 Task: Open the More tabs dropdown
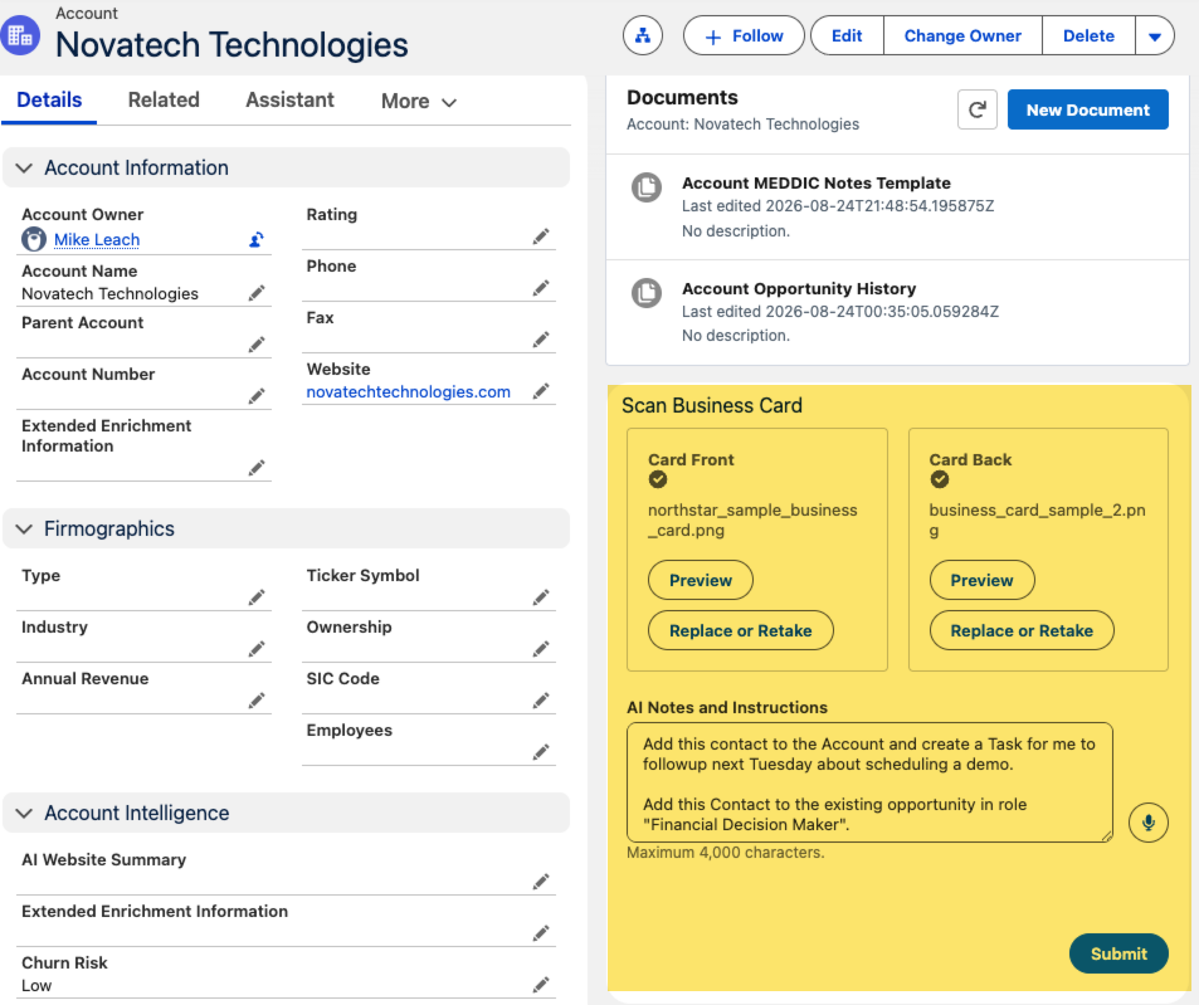pyautogui.click(x=418, y=101)
